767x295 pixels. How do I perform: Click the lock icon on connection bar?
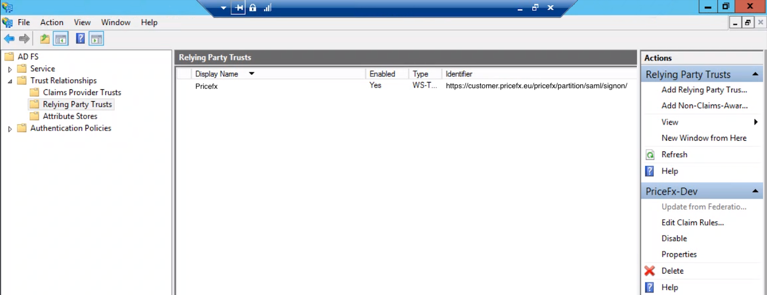(252, 8)
